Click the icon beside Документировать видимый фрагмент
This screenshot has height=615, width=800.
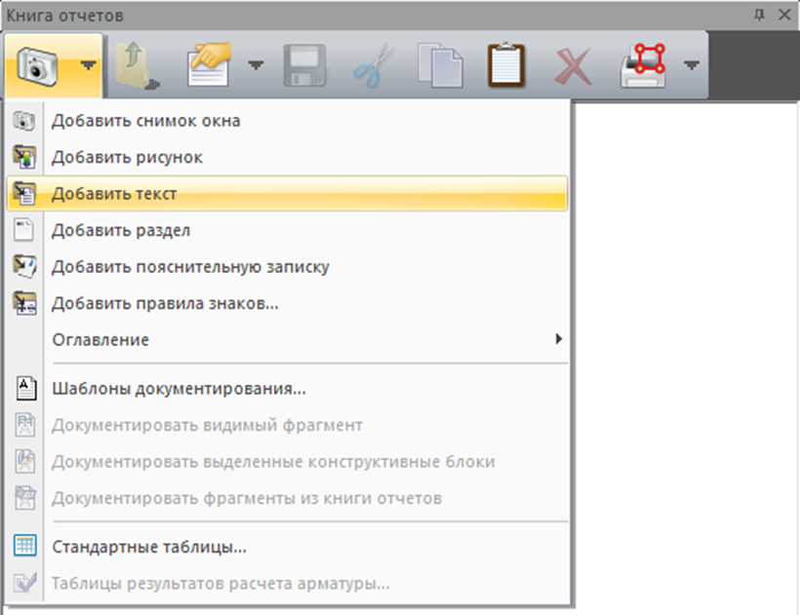[25, 425]
